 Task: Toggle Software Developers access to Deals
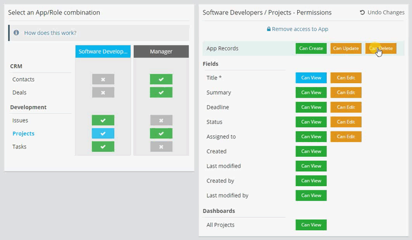click(x=103, y=93)
